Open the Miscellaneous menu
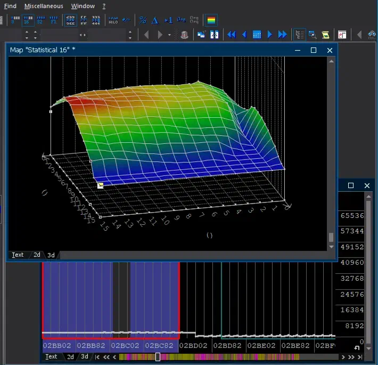The image size is (378, 365). click(x=44, y=6)
